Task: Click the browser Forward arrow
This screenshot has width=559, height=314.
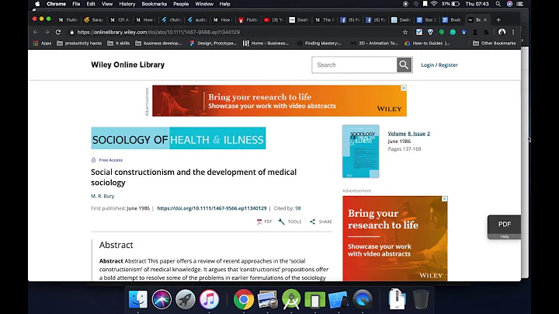Action: tap(47, 32)
